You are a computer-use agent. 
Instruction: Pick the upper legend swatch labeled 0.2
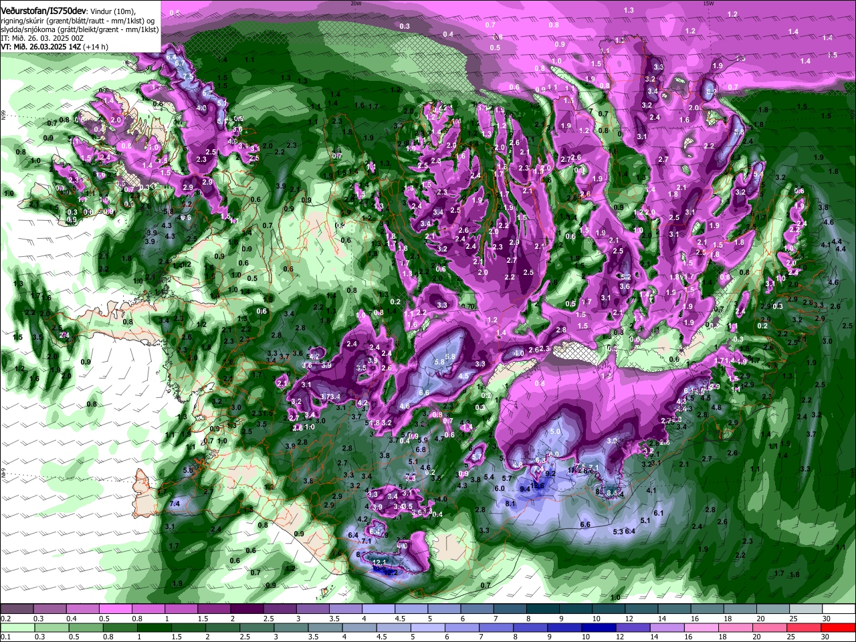tap(17, 609)
